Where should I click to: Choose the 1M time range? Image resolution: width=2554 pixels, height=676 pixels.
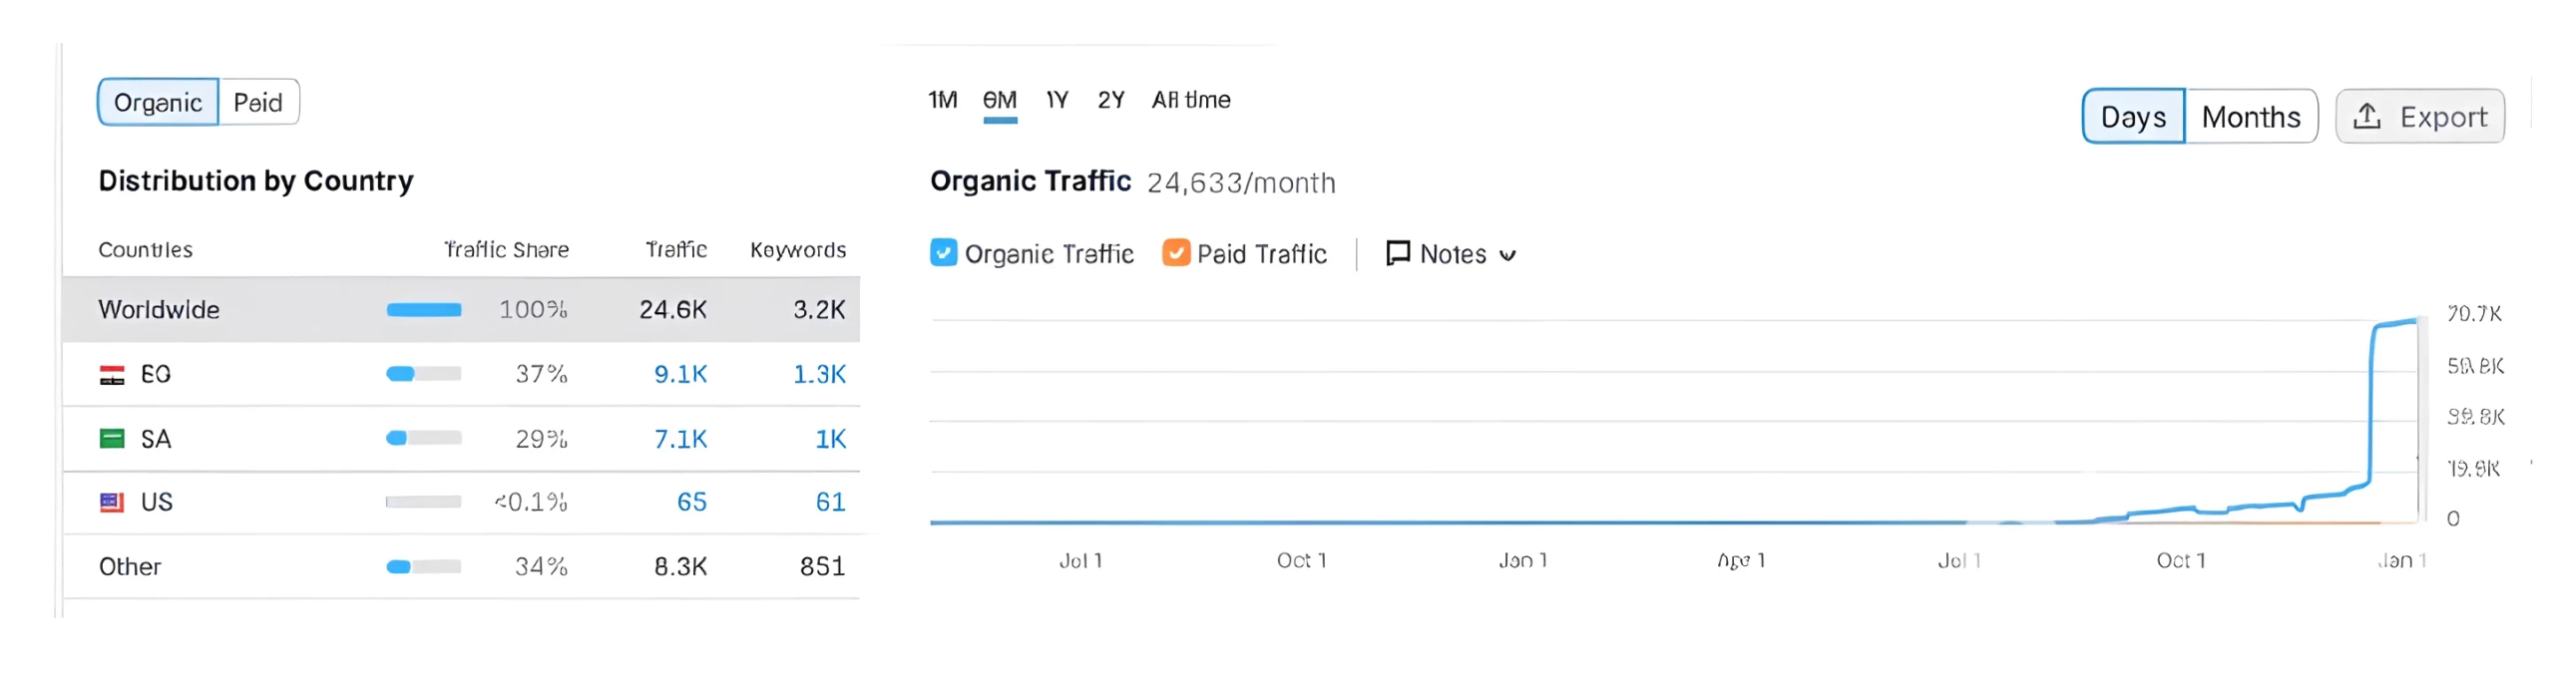pyautogui.click(x=942, y=100)
